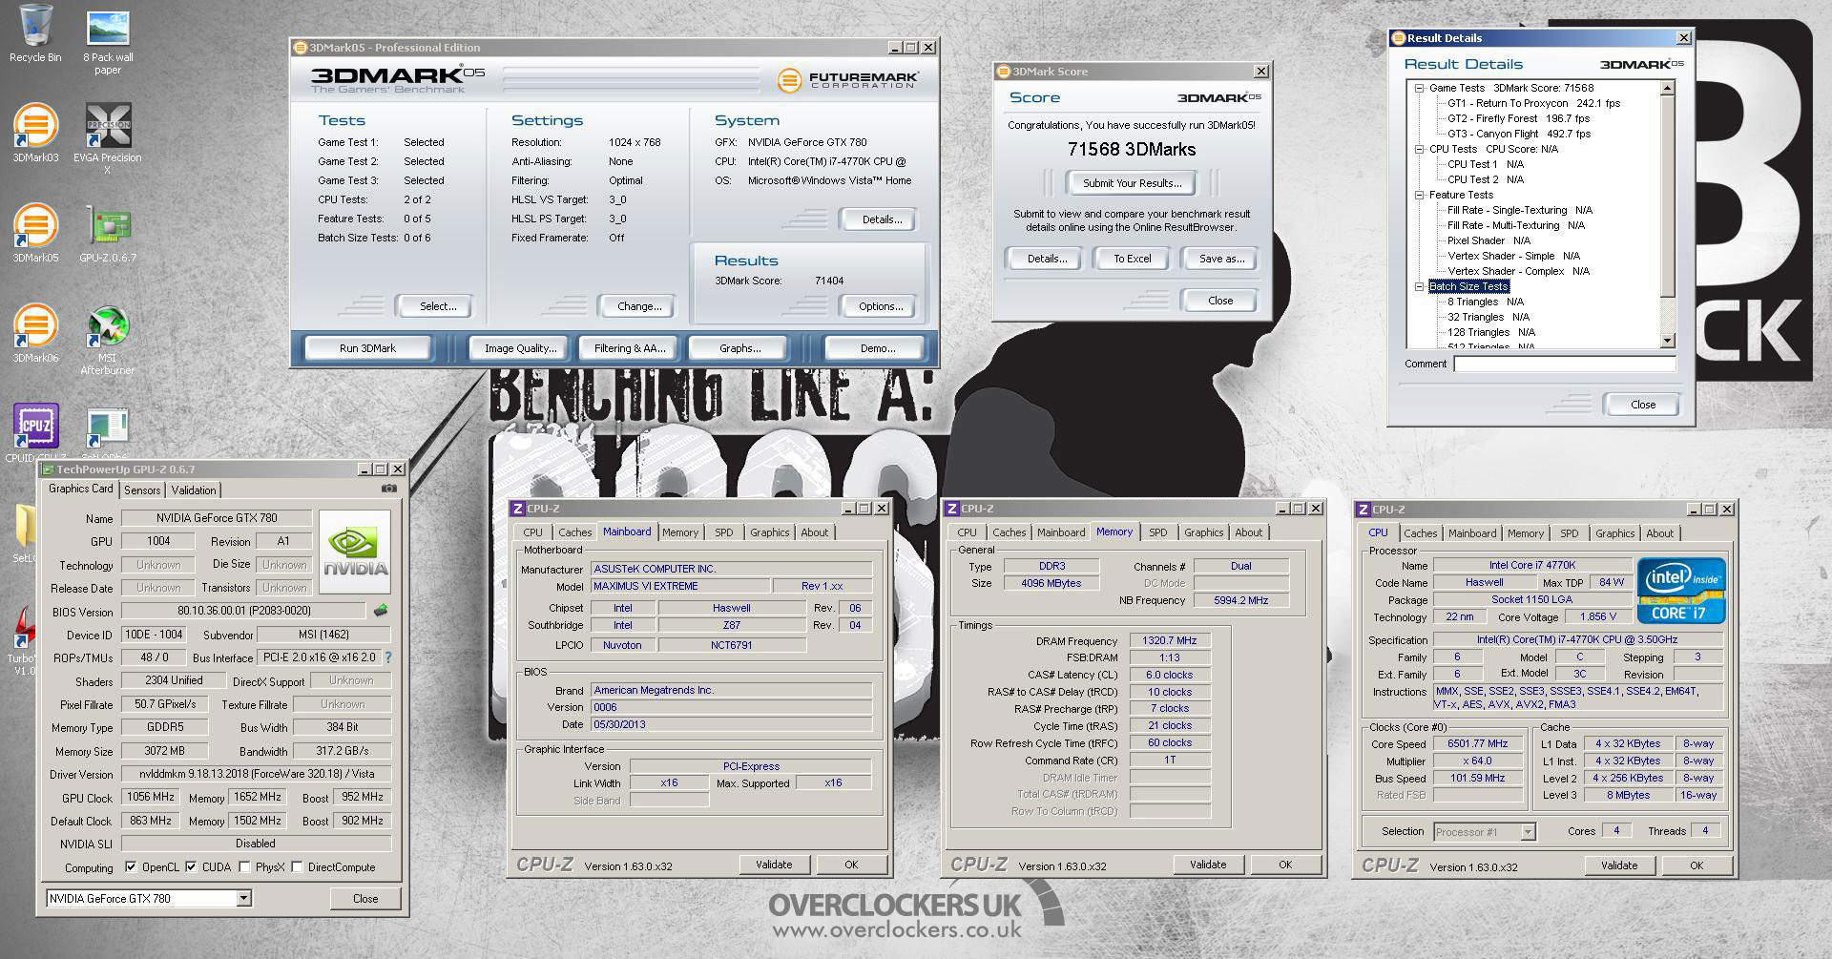
Task: Collapse the Batch Size Tests tree node
Action: pos(1420,286)
